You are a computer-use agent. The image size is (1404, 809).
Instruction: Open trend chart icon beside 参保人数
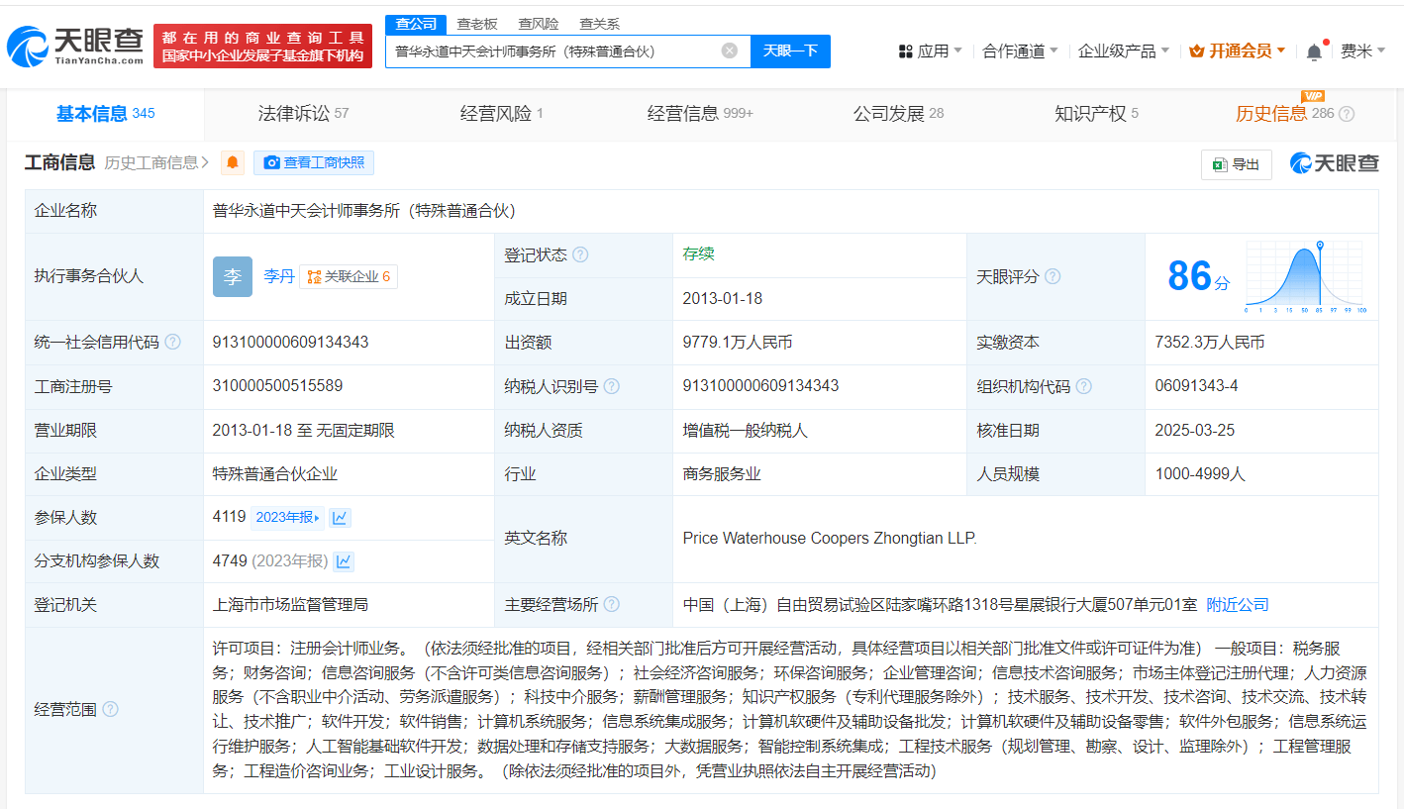coord(340,517)
